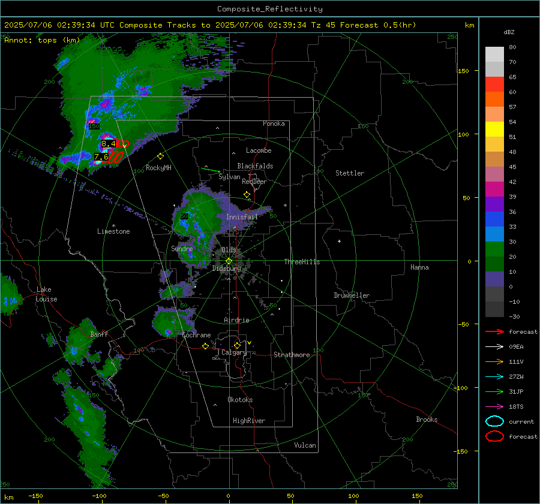Click the Sundre label
This screenshot has width=540, height=504.
click(182, 248)
